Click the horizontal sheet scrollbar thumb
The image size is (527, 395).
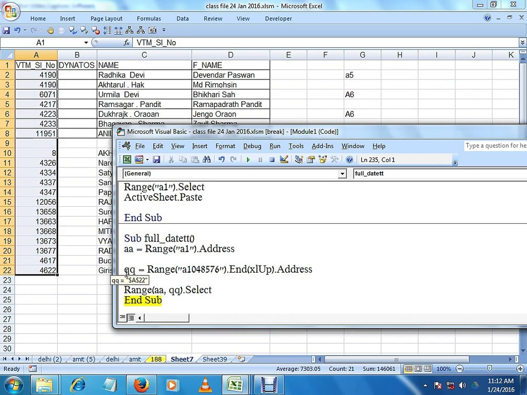pyautogui.click(x=396, y=359)
